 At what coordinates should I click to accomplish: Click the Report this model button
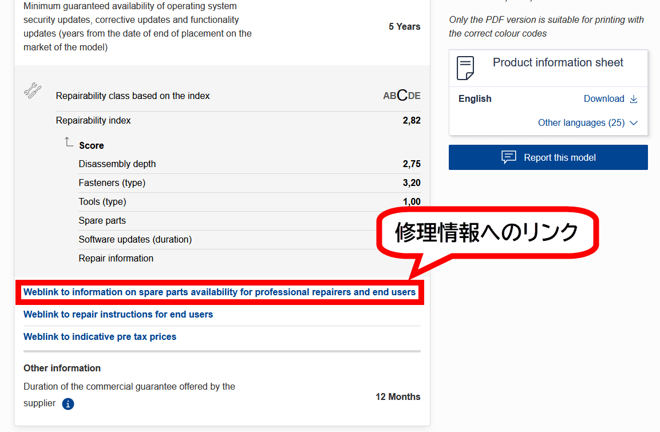pyautogui.click(x=548, y=157)
